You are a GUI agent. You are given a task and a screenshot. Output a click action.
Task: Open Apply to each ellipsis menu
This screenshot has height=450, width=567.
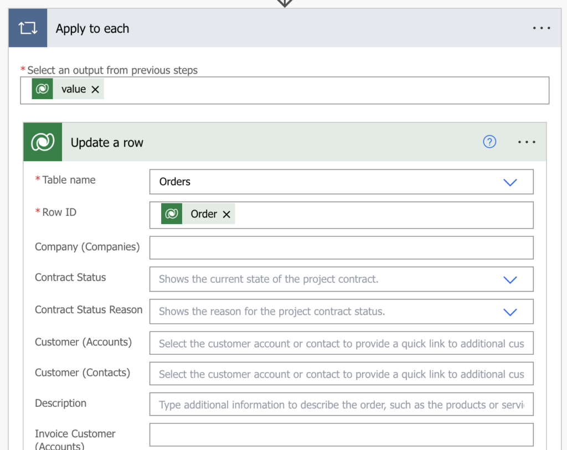click(542, 28)
